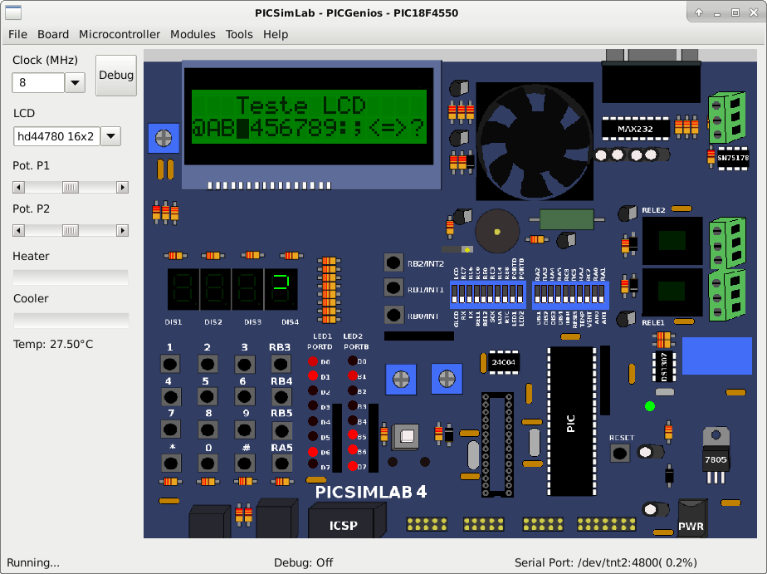The image size is (767, 574).
Task: Click the clock value field showing 8
Action: coord(39,83)
